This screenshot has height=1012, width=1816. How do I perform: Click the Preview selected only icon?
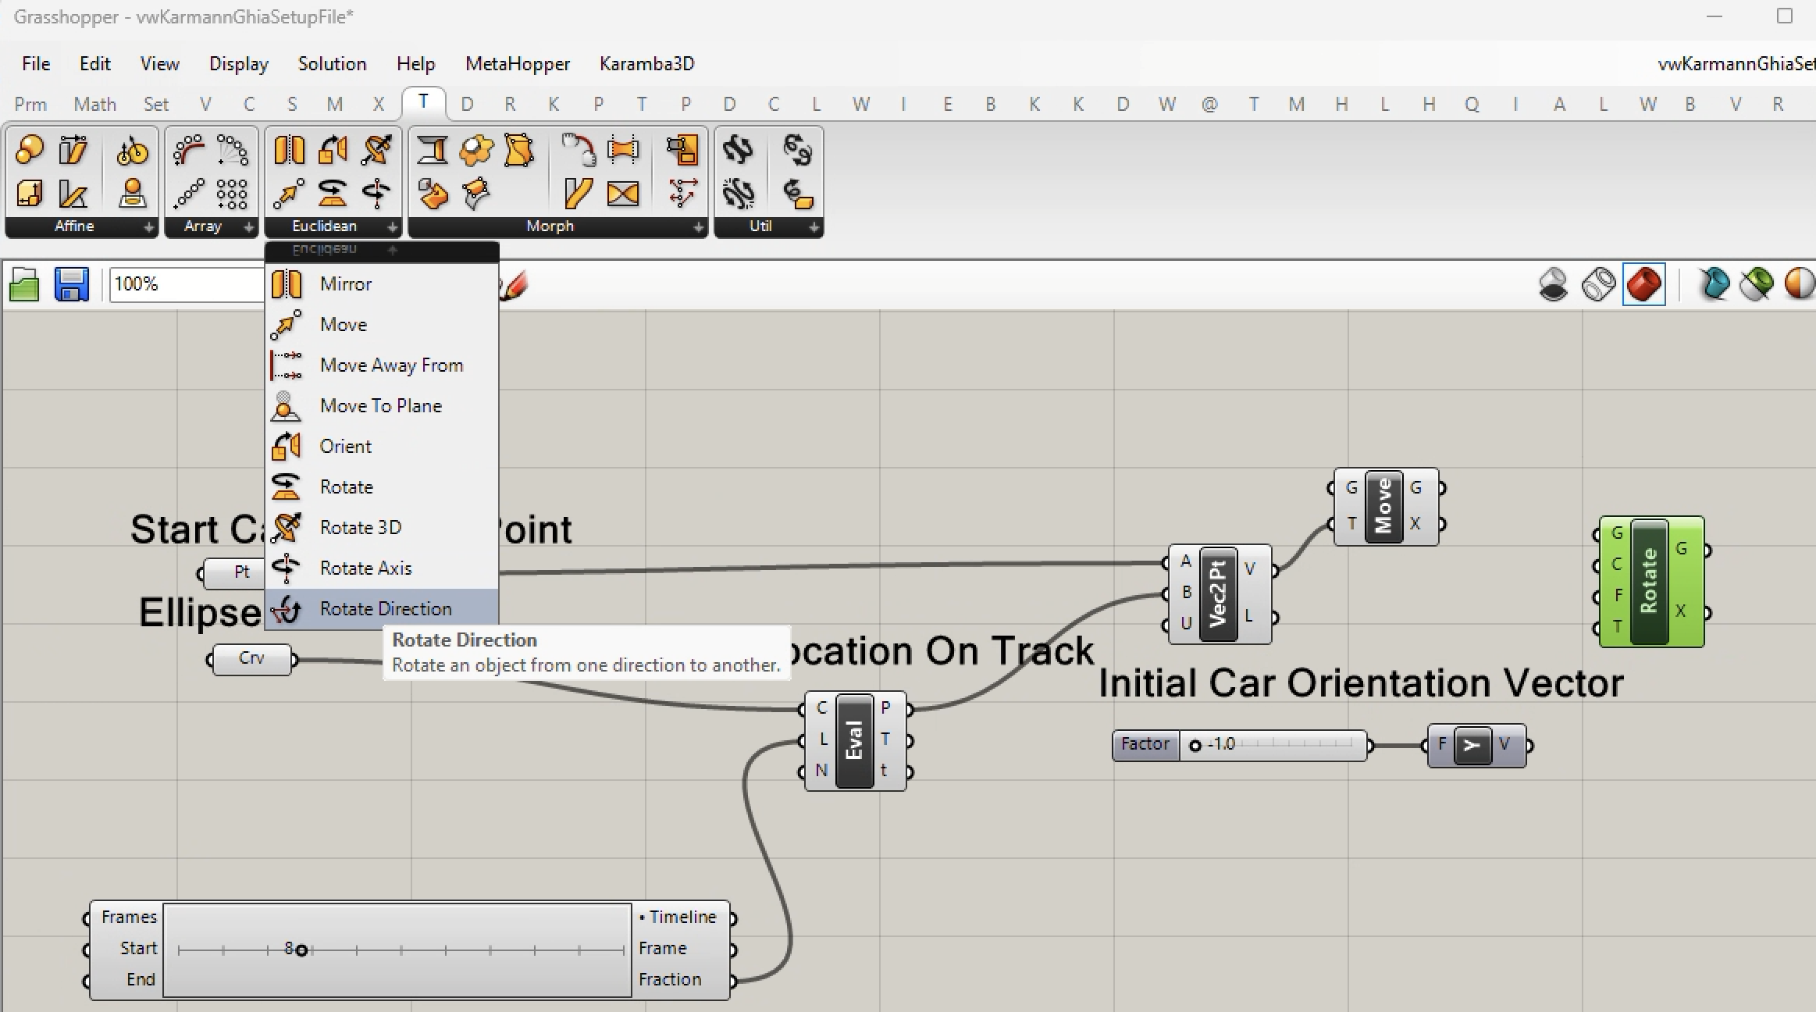click(1757, 284)
